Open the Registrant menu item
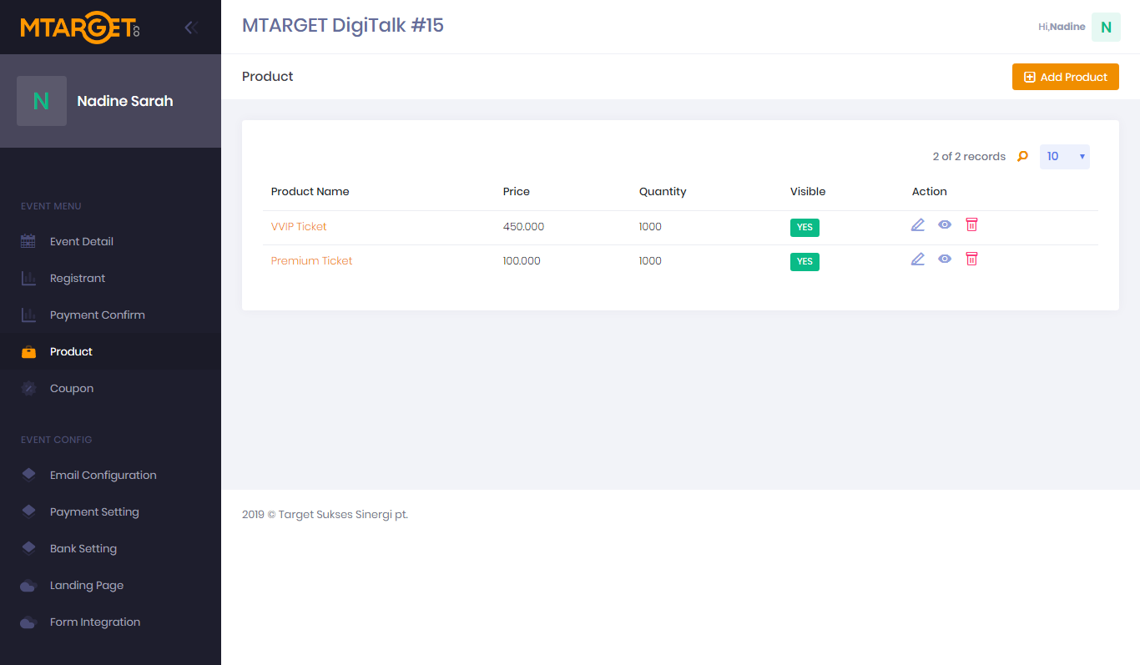Viewport: 1140px width, 665px height. point(110,278)
